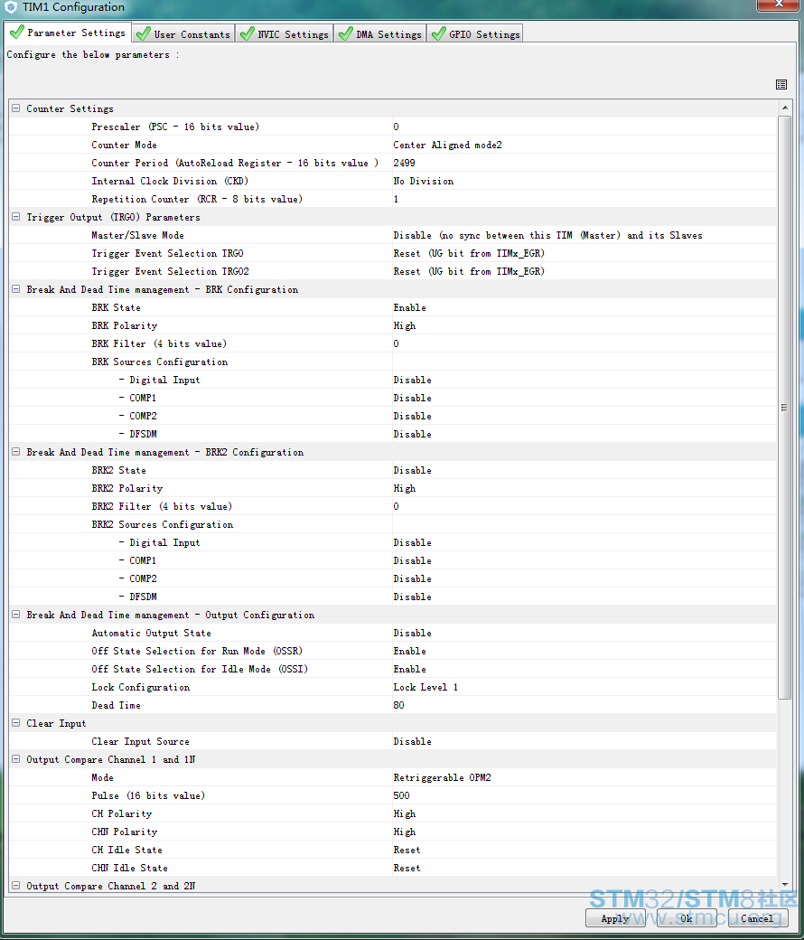Change OSSR Off State Selection value
Image resolution: width=804 pixels, height=940 pixels.
pos(584,651)
